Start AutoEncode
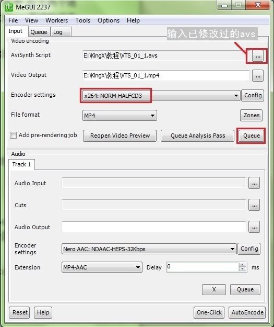274x327 pixels. [247, 312]
